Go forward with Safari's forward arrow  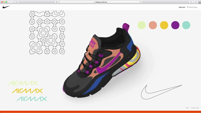(x=12, y=2)
